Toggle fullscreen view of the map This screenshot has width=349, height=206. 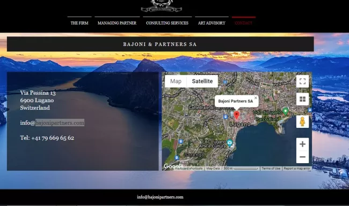pos(302,81)
